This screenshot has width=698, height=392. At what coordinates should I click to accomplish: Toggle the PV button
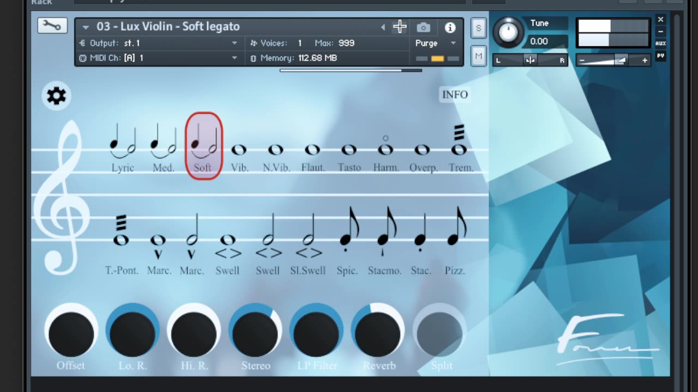tap(660, 56)
